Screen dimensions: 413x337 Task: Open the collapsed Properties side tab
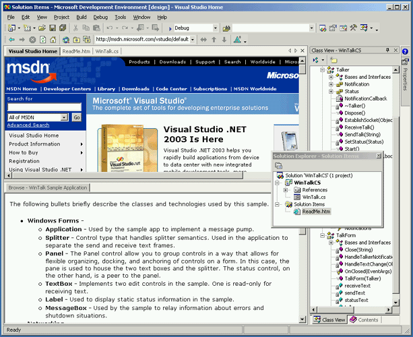point(405,75)
